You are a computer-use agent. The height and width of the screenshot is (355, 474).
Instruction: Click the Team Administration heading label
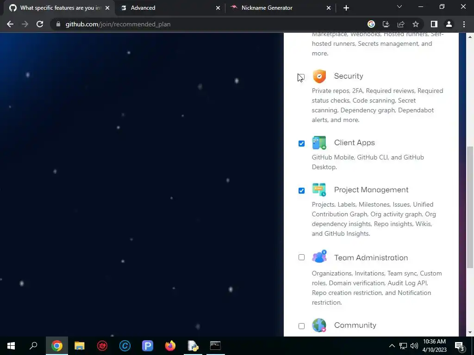coord(371,257)
